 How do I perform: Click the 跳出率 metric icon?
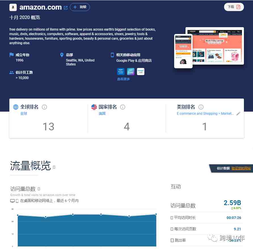[172, 241]
